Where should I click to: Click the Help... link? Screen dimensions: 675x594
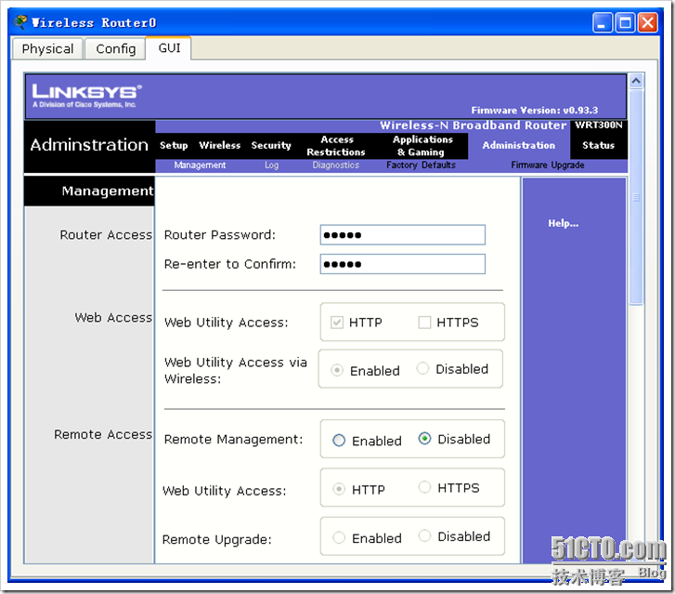pyautogui.click(x=563, y=223)
